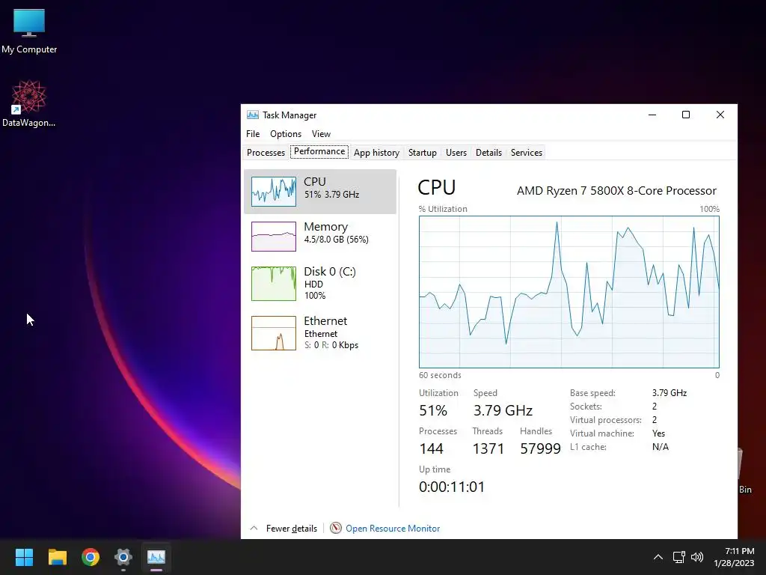Open the Windows Start menu
Image resolution: width=766 pixels, height=575 pixels.
click(x=24, y=557)
